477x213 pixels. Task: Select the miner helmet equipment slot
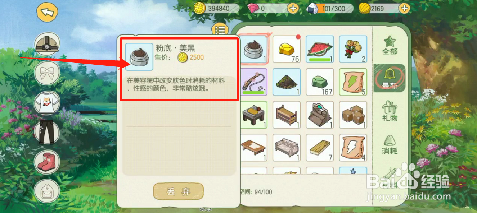[x=47, y=44]
